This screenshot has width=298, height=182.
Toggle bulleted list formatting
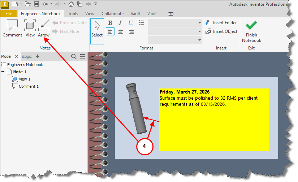pos(141,23)
